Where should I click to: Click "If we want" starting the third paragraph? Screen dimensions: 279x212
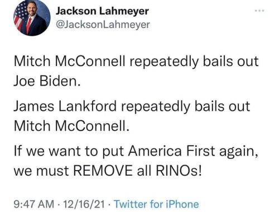(x=47, y=150)
